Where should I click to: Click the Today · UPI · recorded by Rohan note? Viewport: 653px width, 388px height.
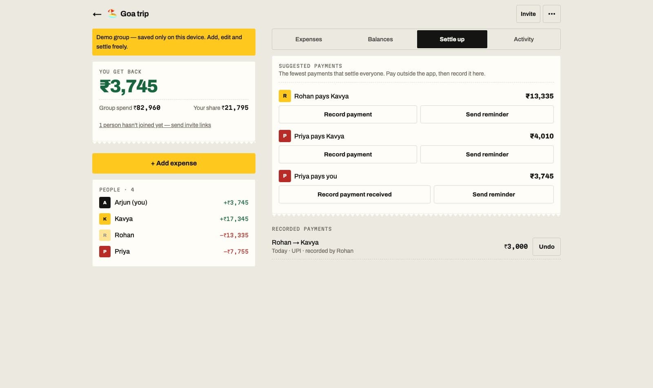tap(313, 251)
